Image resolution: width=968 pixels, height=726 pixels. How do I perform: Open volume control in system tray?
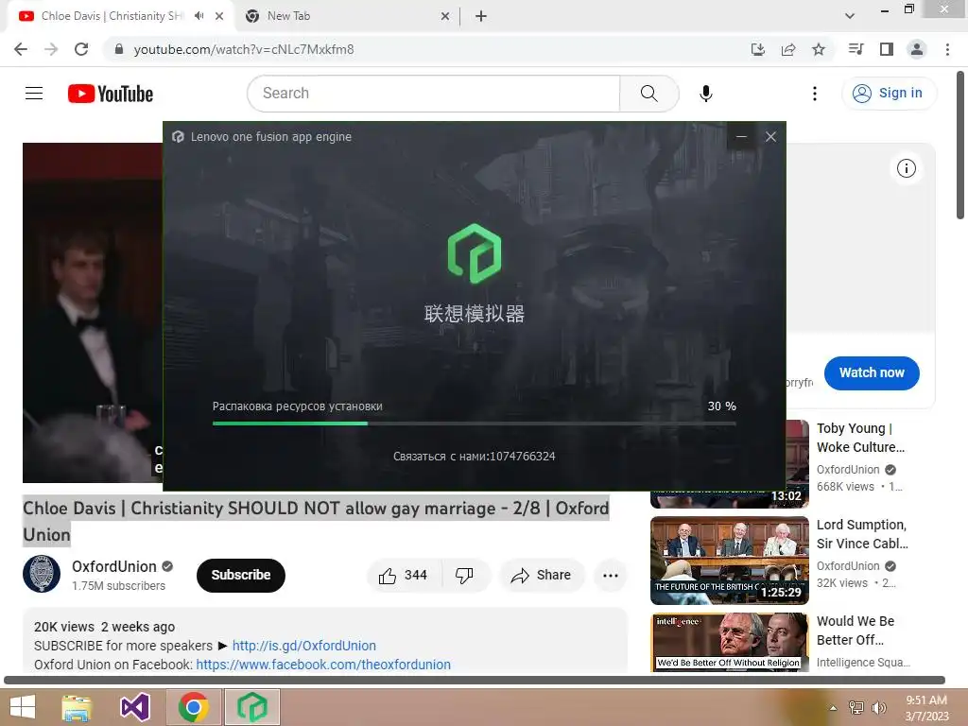tap(878, 708)
